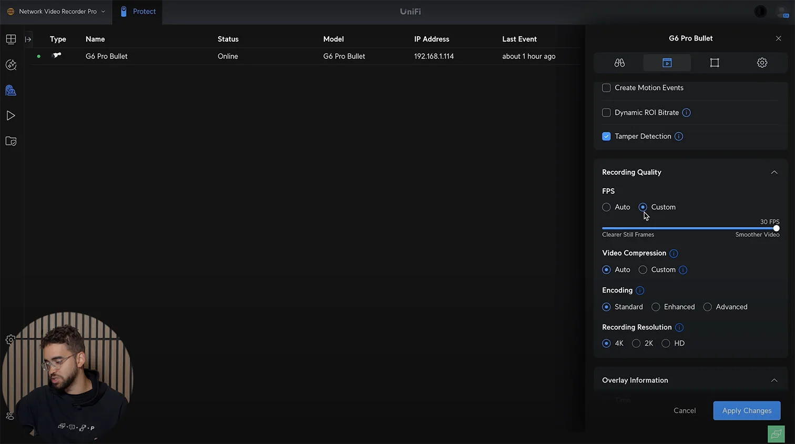Open the playback sidebar icon
Image resolution: width=795 pixels, height=444 pixels.
click(x=11, y=116)
